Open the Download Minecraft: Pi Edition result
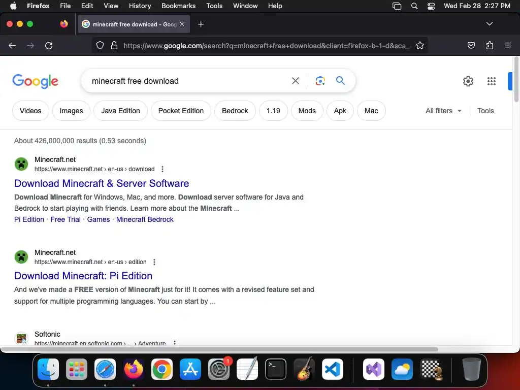520x390 pixels. point(83,276)
